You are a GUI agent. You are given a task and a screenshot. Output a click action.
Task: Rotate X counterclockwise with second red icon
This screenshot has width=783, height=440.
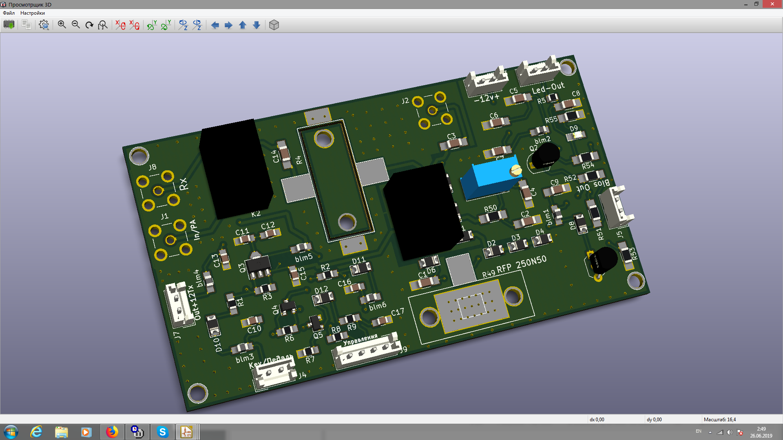(x=134, y=25)
